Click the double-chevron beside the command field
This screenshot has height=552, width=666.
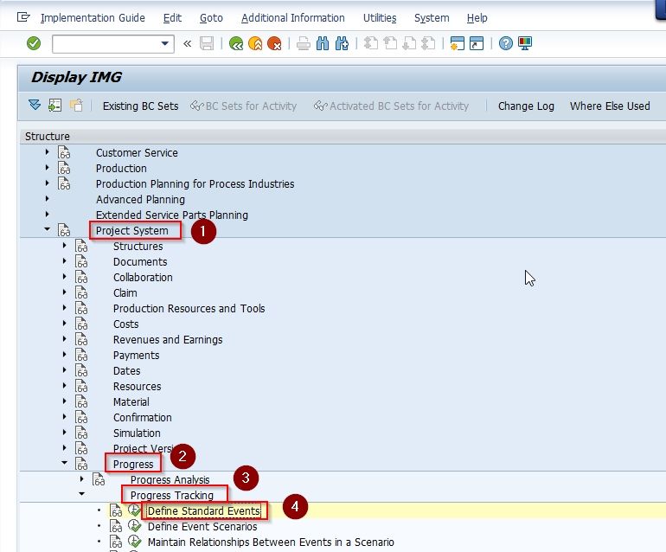pos(188,43)
